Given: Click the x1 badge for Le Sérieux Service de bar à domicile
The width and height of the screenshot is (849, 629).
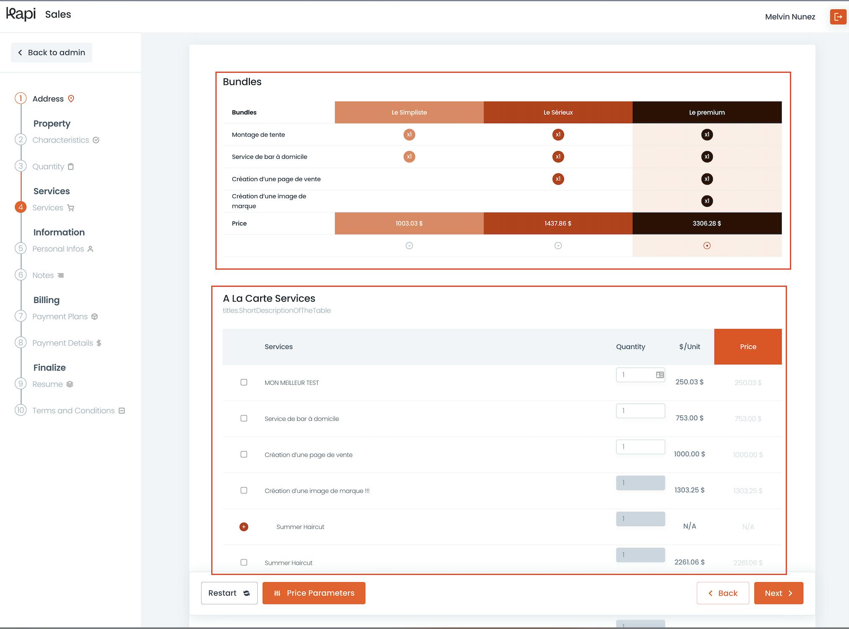Looking at the screenshot, I should click(x=558, y=157).
